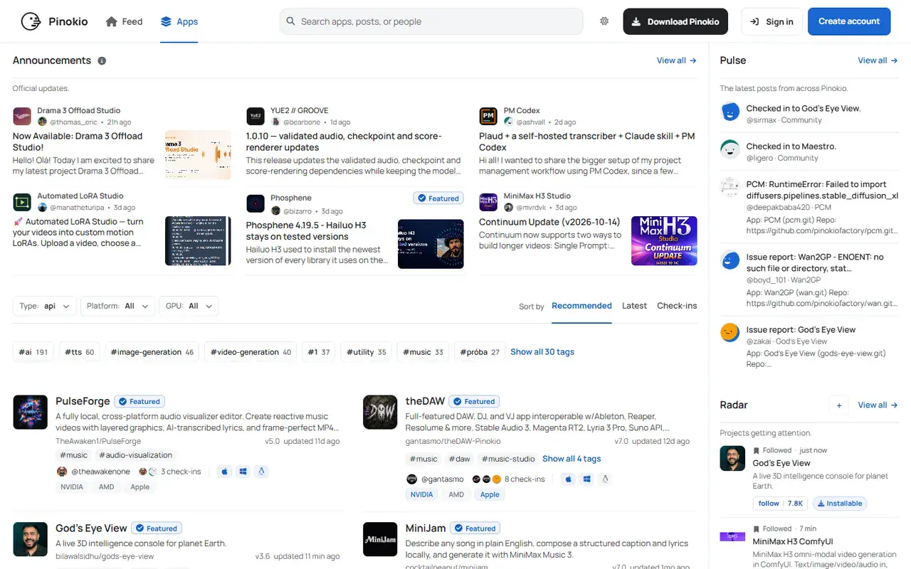Focus the search apps, posts, people field
Screen dimensions: 911x569
[x=431, y=21]
